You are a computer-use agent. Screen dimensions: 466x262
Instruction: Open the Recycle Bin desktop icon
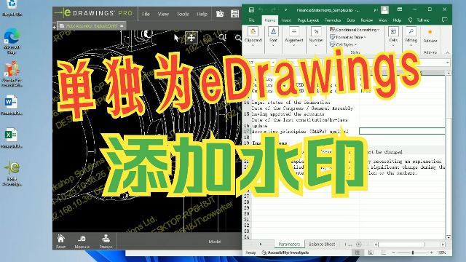pos(12,7)
